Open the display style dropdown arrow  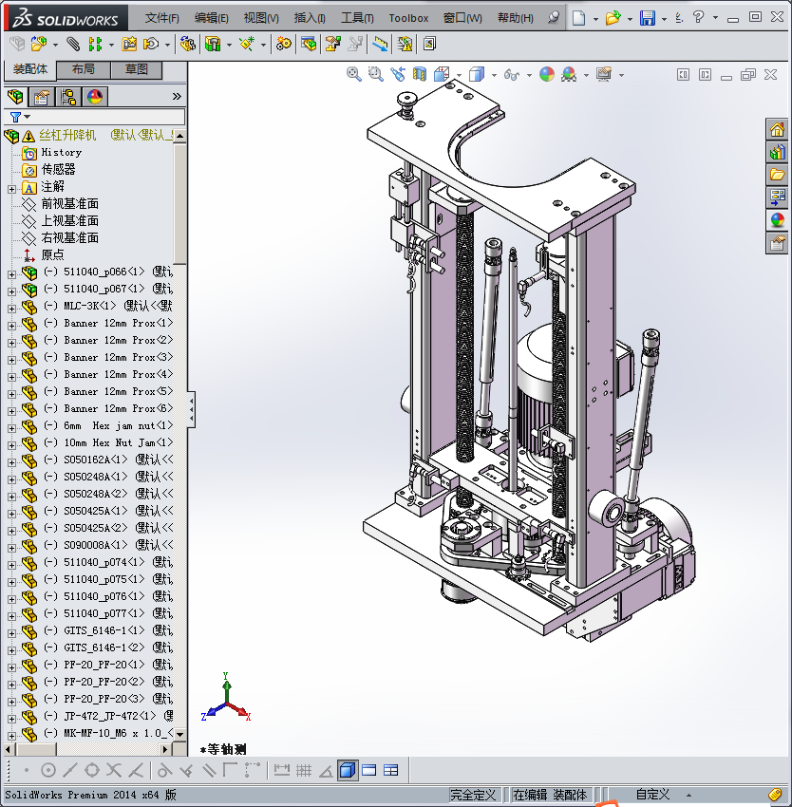pyautogui.click(x=494, y=75)
